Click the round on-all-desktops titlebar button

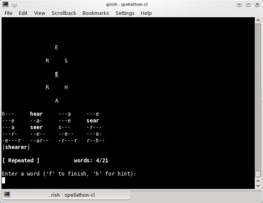(x=14, y=4)
